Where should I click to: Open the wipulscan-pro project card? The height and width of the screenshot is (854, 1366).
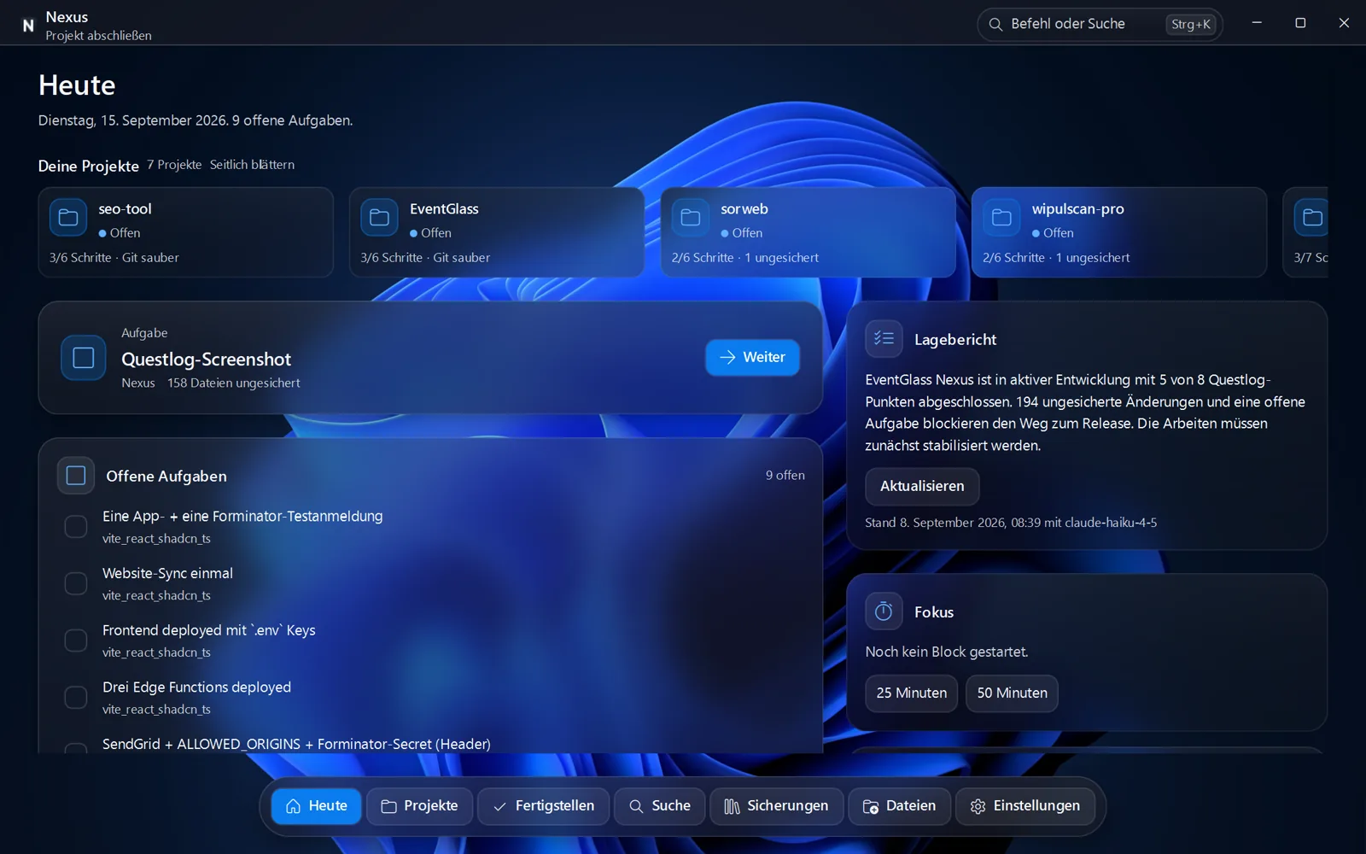[x=1118, y=232]
